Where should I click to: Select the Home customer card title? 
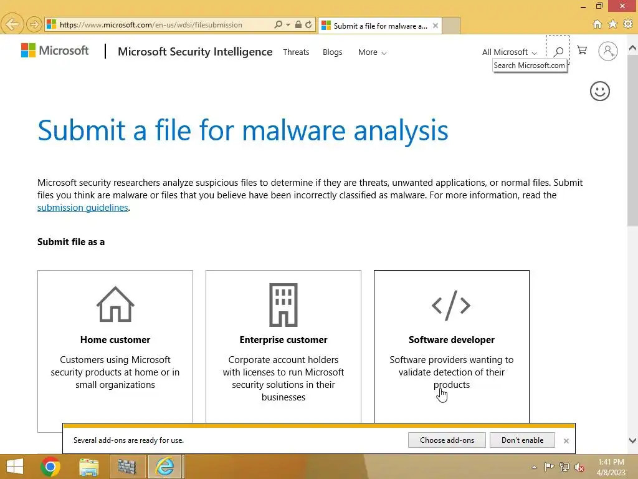(115, 340)
